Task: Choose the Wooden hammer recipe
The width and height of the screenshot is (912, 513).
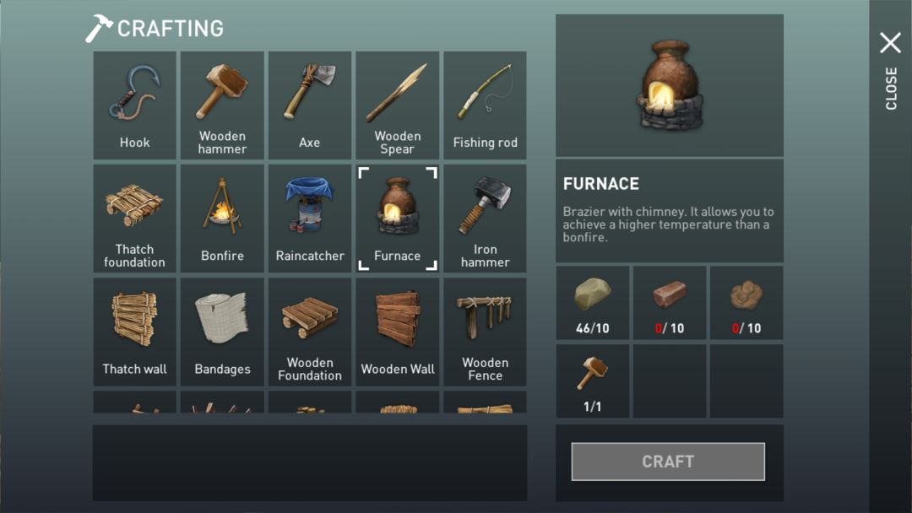Action: coord(222,105)
